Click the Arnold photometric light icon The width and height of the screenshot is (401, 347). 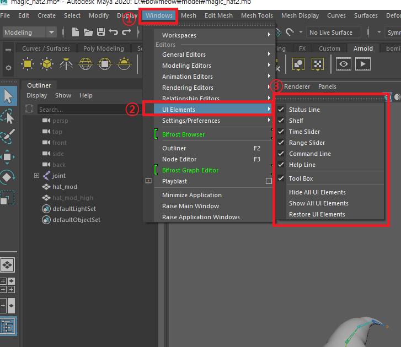pyautogui.click(x=66, y=64)
